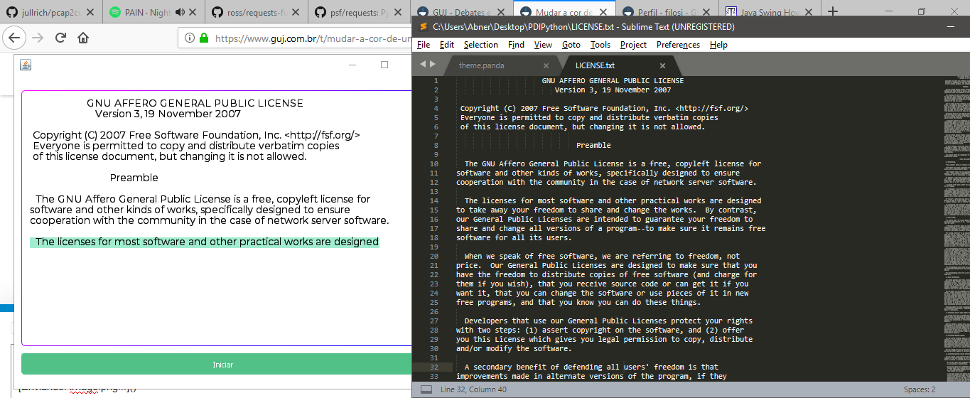Viewport: 970px width, 398px height.
Task: Click the browser address bar URL
Action: click(x=313, y=38)
